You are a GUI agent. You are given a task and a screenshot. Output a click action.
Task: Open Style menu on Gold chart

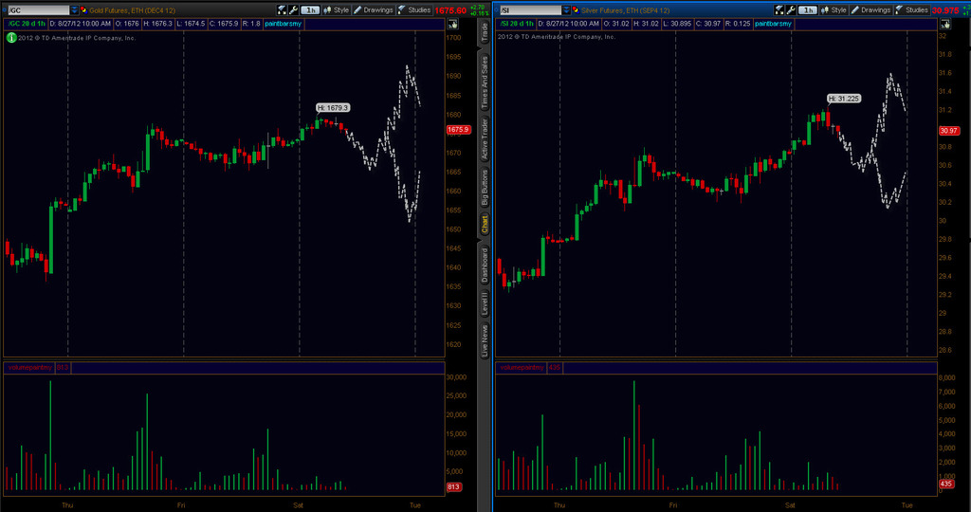click(x=336, y=9)
